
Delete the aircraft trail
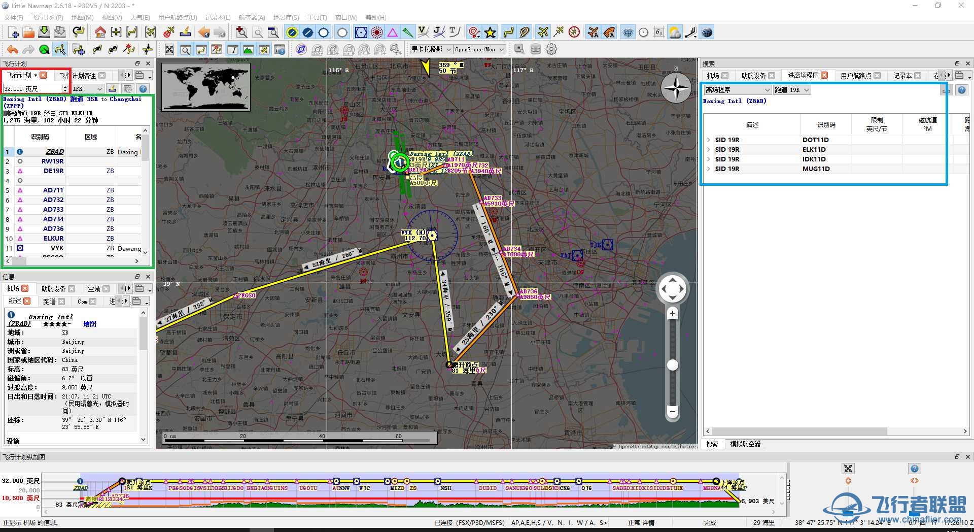(x=169, y=32)
